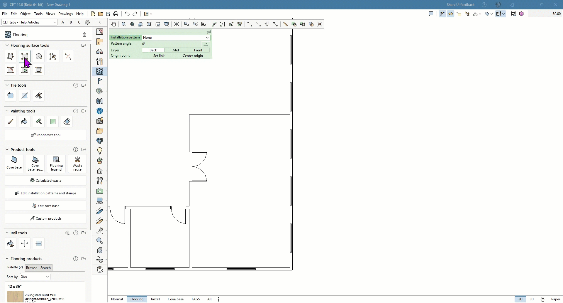Click the measuring ruler tool icon
Image resolution: width=563 pixels, height=303 pixels.
pyautogui.click(x=285, y=24)
